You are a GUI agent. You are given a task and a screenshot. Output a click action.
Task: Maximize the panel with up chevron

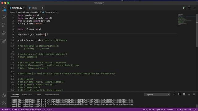click(189, 94)
